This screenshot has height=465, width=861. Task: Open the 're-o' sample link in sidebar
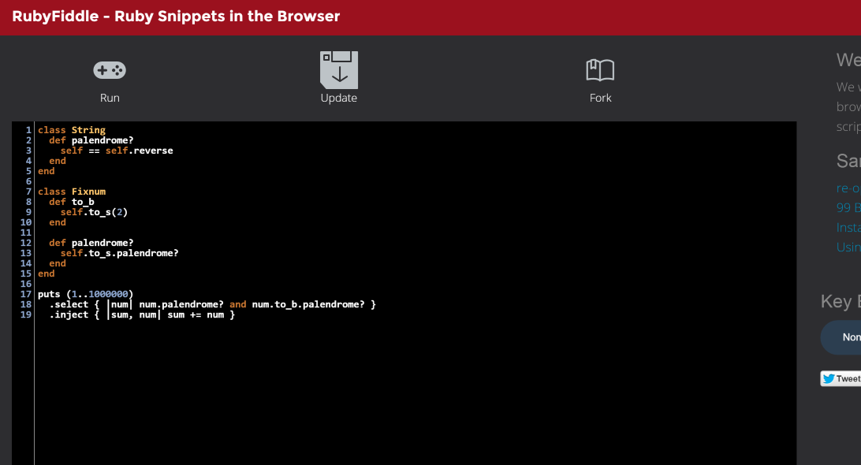pyautogui.click(x=848, y=188)
